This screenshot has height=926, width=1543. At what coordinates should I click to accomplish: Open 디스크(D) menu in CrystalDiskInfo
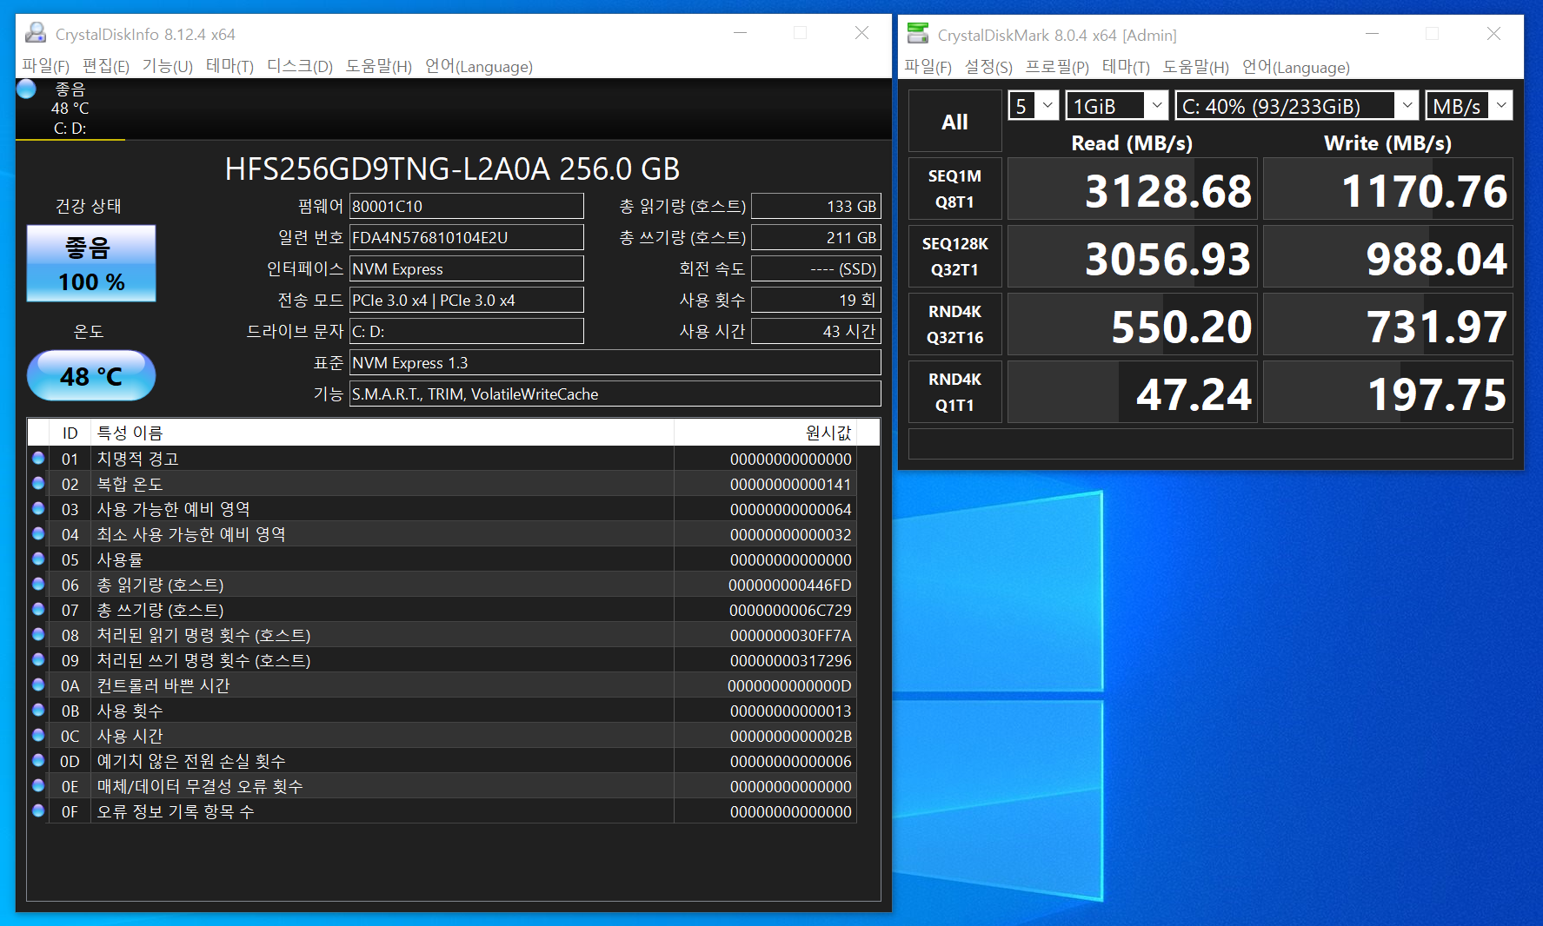300,66
